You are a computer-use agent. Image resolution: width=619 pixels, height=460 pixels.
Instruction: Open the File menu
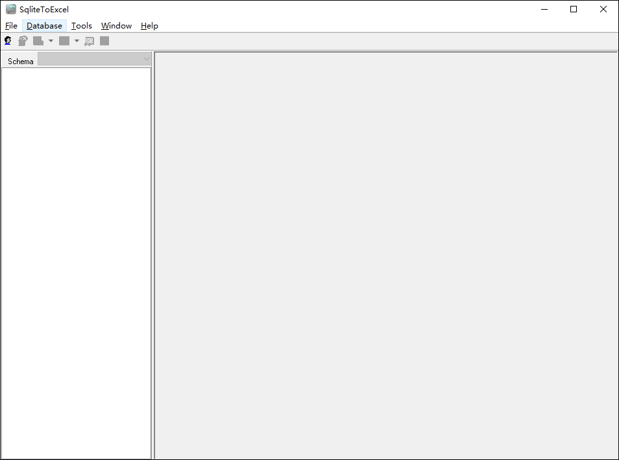coord(11,25)
